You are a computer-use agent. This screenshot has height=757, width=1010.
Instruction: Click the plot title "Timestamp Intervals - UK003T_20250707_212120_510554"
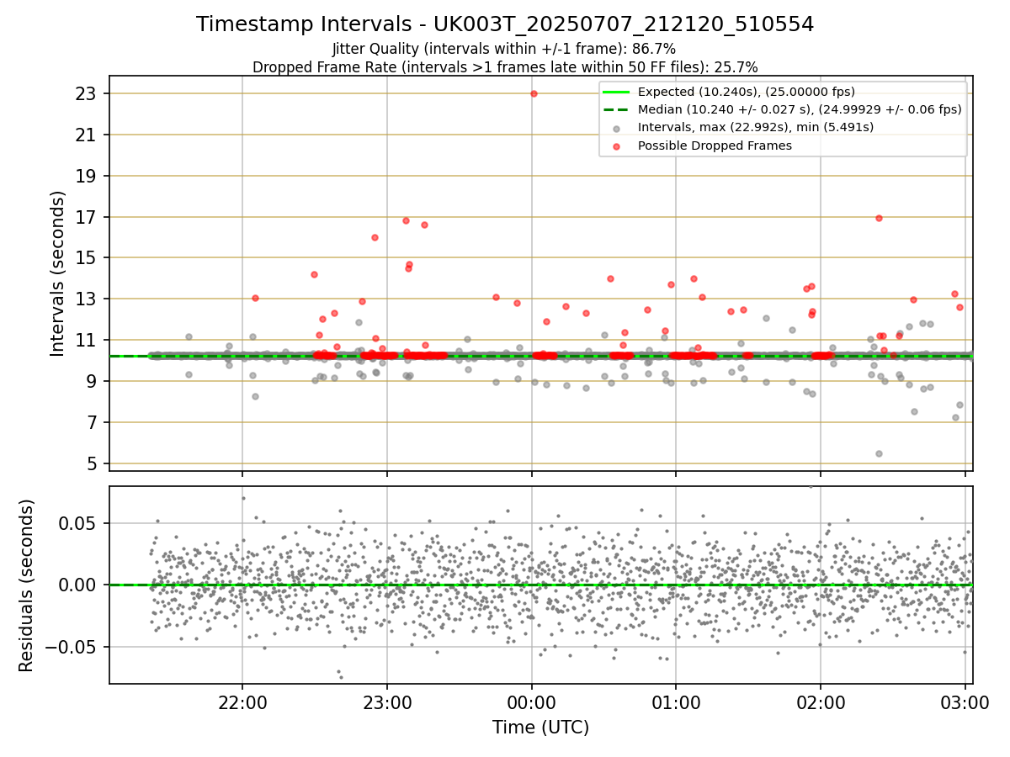pyautogui.click(x=505, y=24)
